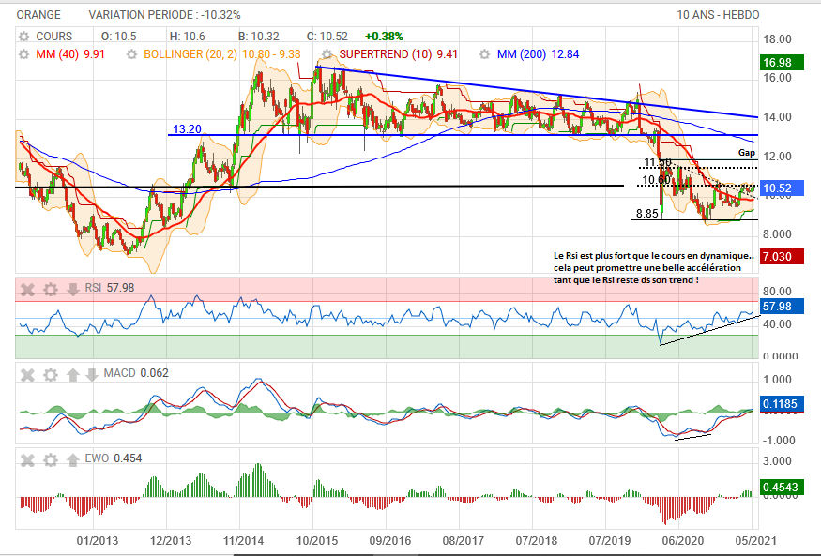Open SUPERTREND indicator settings gear
This screenshot has width=821, height=556.
[x=327, y=54]
